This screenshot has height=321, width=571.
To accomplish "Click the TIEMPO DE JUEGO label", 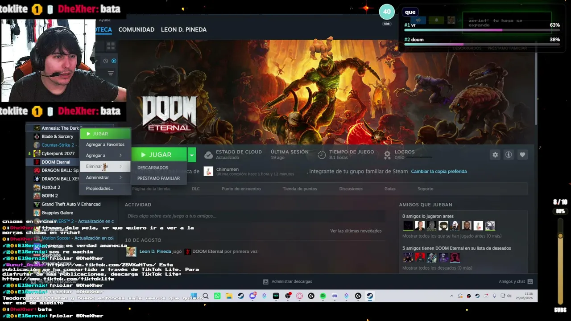I will [x=352, y=152].
